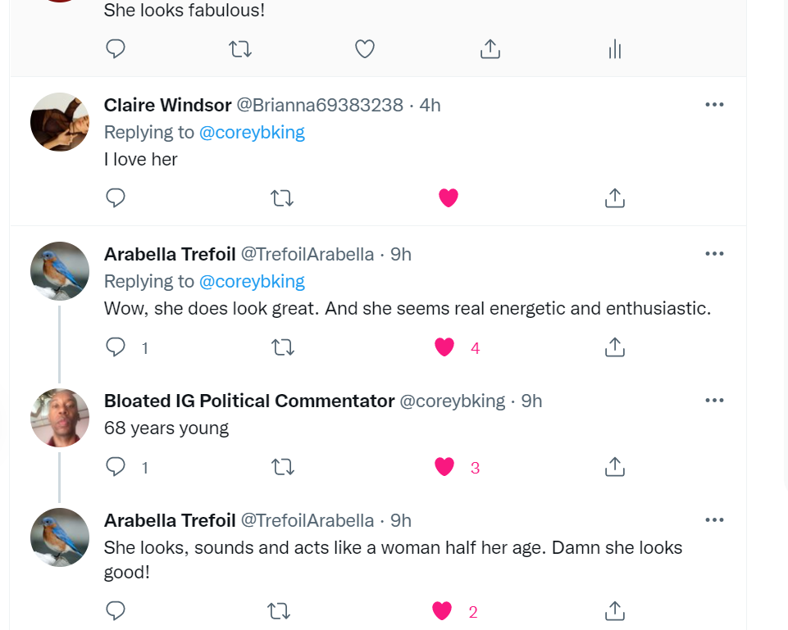
Task: Unlike the "68 years young" tweet
Action: [x=444, y=467]
